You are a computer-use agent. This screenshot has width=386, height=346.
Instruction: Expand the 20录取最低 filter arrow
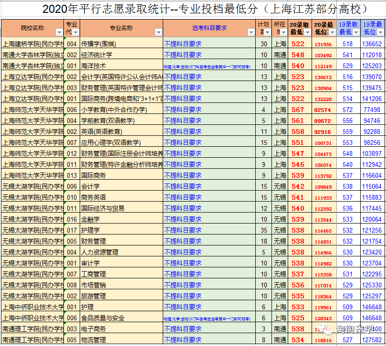click(308, 32)
